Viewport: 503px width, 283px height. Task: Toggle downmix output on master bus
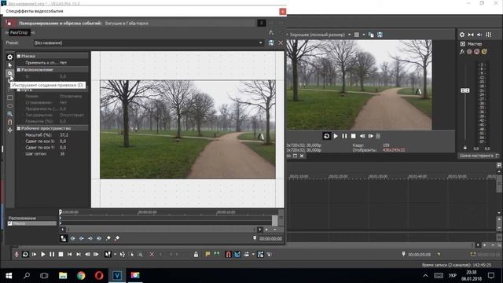coord(471,35)
